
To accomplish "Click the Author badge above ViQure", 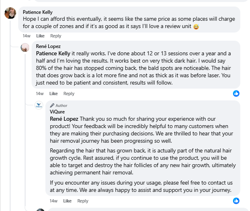I will coord(58,105).
